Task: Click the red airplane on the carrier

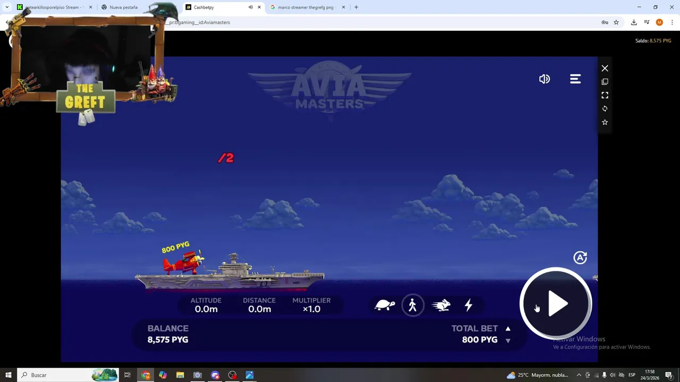Action: pyautogui.click(x=184, y=262)
